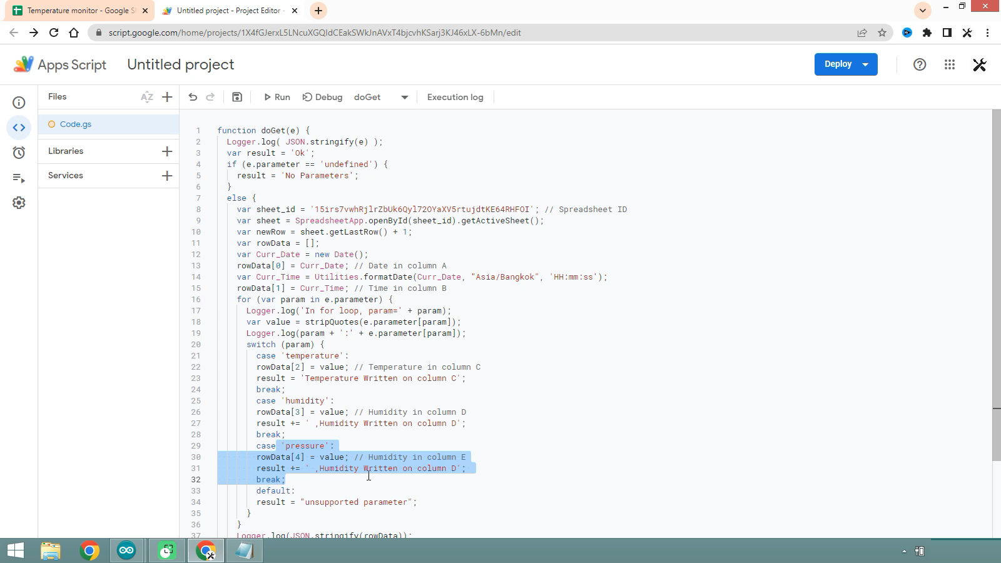This screenshot has height=563, width=1001.
Task: Open the Chrome three-dot menu
Action: [x=987, y=33]
